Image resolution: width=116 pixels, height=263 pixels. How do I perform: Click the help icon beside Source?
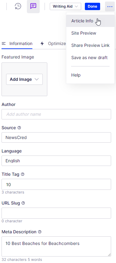tap(19, 128)
